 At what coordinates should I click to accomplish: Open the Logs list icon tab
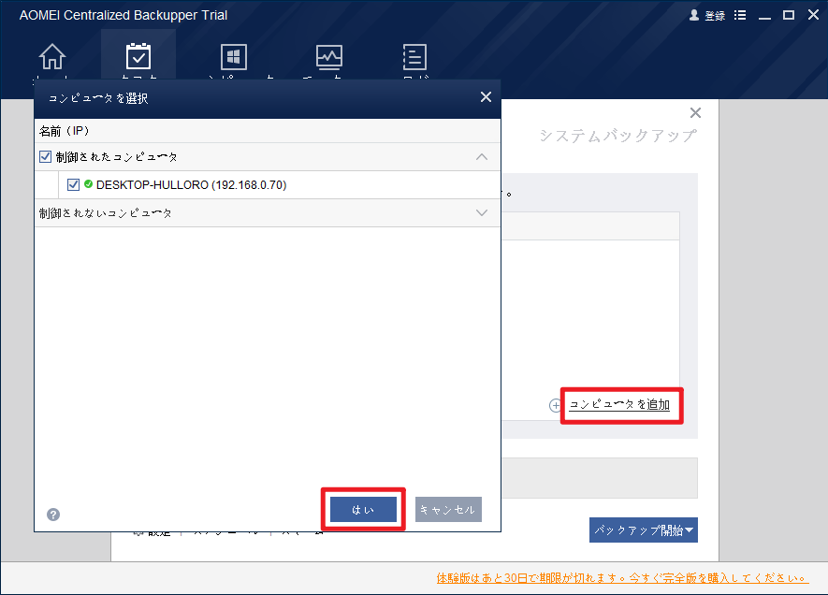[x=414, y=56]
